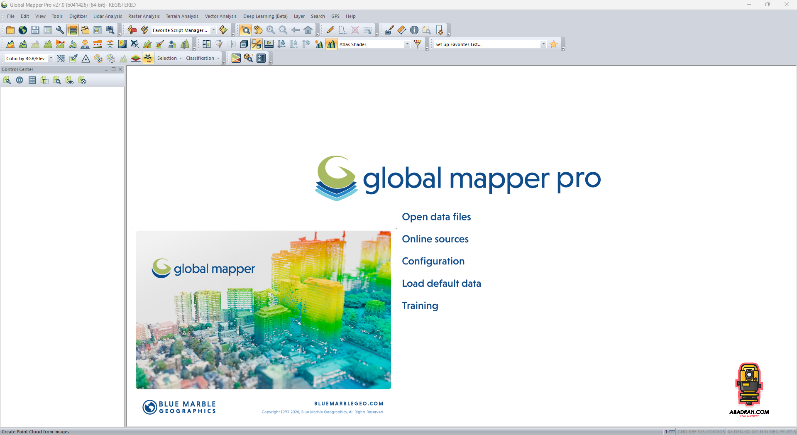Open the Terrain Analysis menu
Image resolution: width=797 pixels, height=435 pixels.
pyautogui.click(x=182, y=16)
